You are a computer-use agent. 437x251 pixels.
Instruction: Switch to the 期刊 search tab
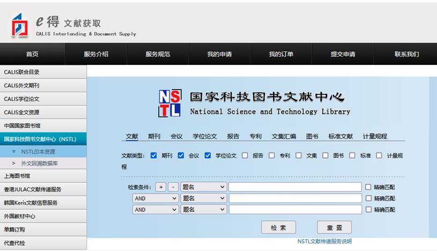coord(154,136)
